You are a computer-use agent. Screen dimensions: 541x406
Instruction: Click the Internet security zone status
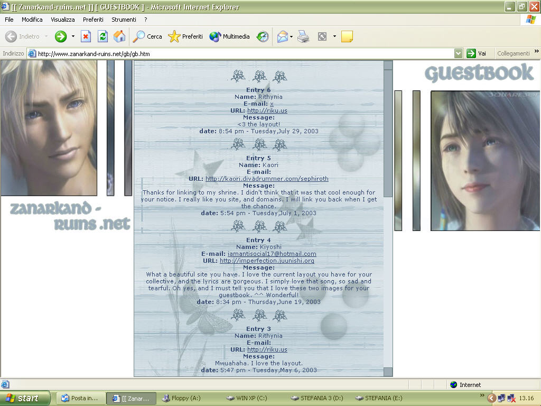(465, 385)
